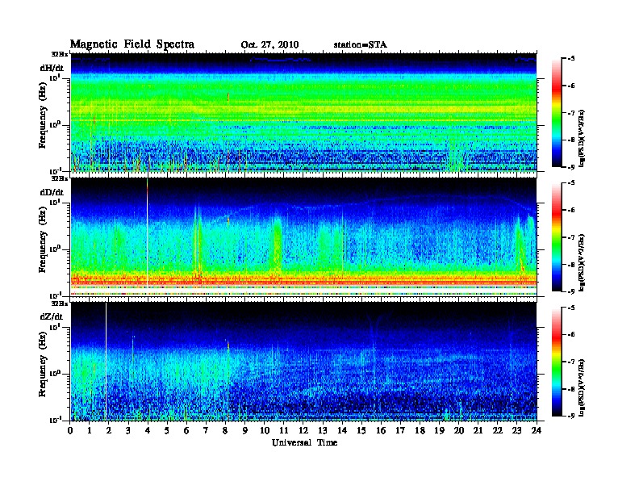Viewport: 639px width, 494px height.
Task: Select the dH/dt panel label
Action: pos(52,68)
